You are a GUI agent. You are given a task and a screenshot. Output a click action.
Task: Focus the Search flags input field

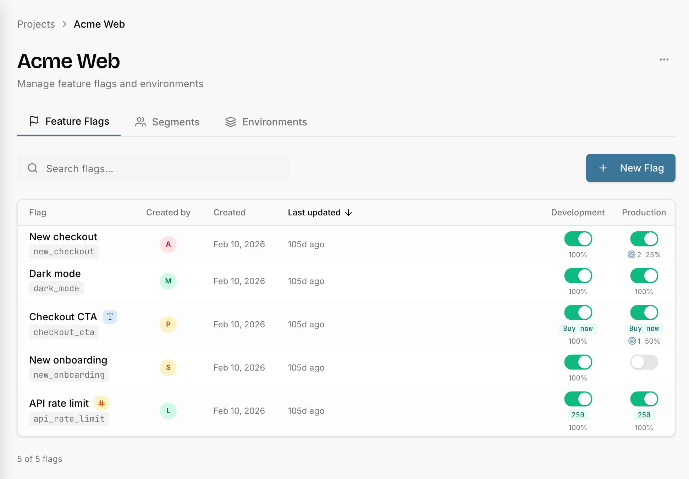153,168
